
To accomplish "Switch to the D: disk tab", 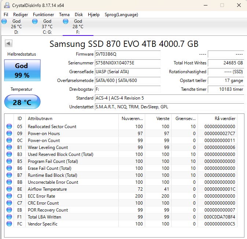I will [16, 27].
